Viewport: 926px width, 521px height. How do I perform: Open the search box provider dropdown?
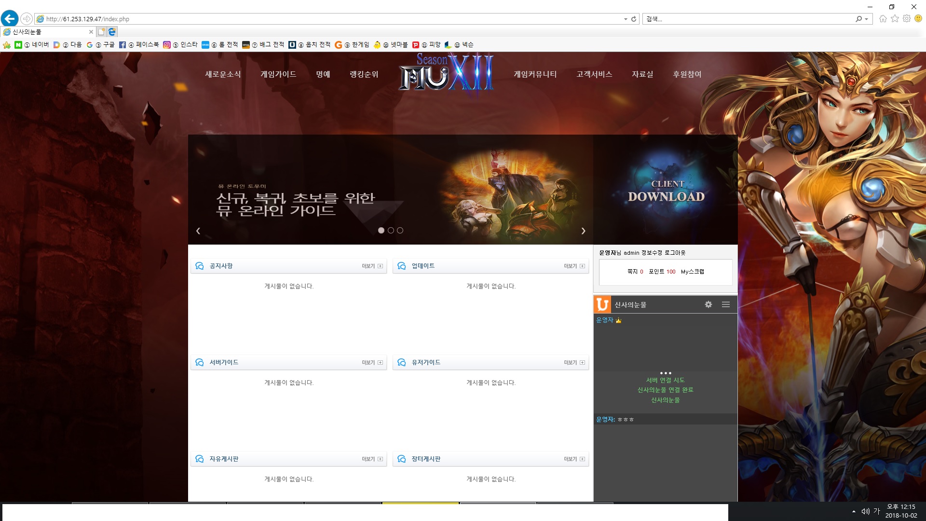(866, 19)
